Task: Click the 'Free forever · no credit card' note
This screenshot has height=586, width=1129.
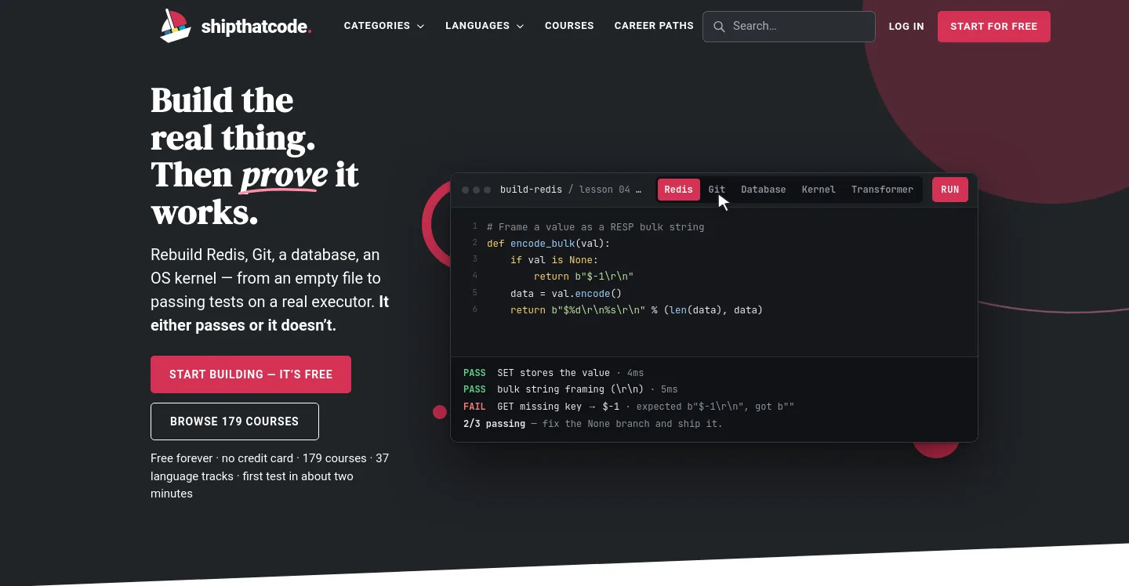Action: (270, 476)
